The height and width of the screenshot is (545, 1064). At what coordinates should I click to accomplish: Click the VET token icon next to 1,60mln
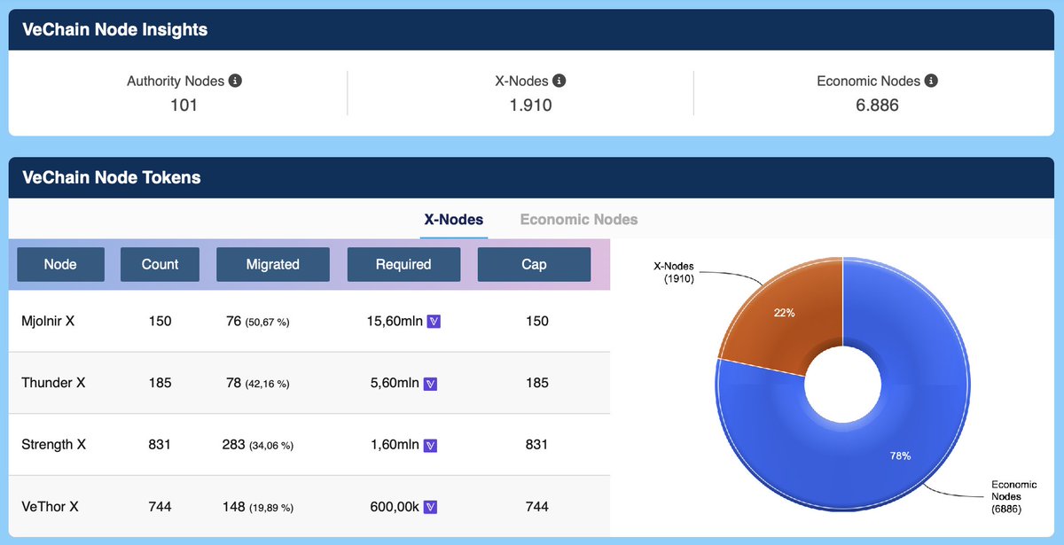[429, 445]
